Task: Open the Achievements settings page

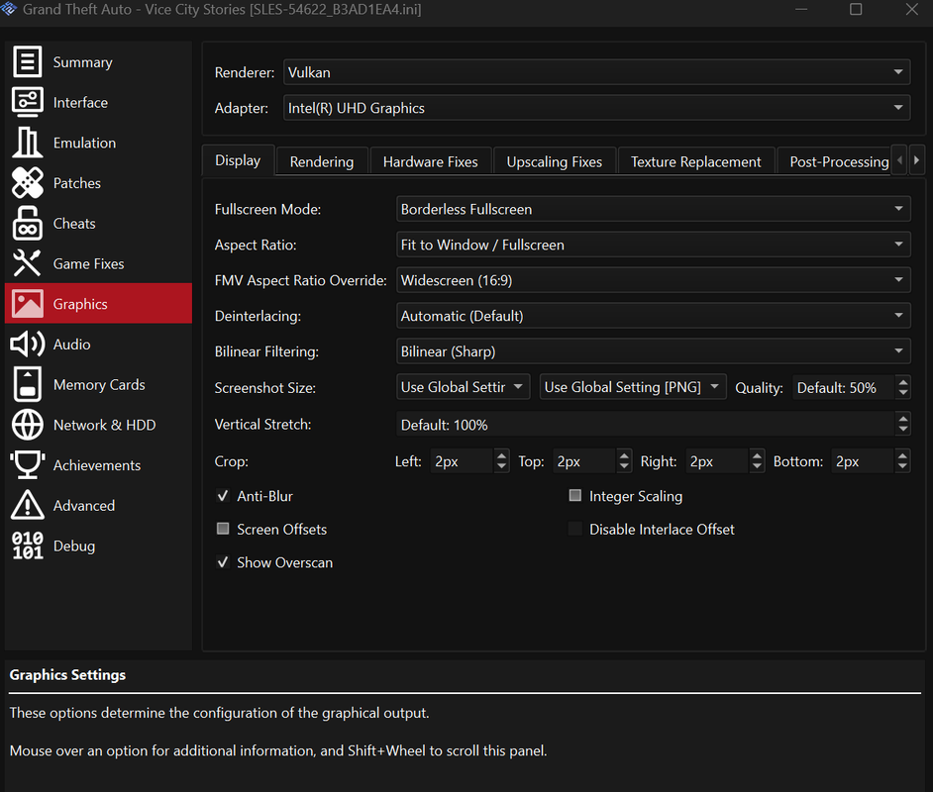Action: pos(99,465)
